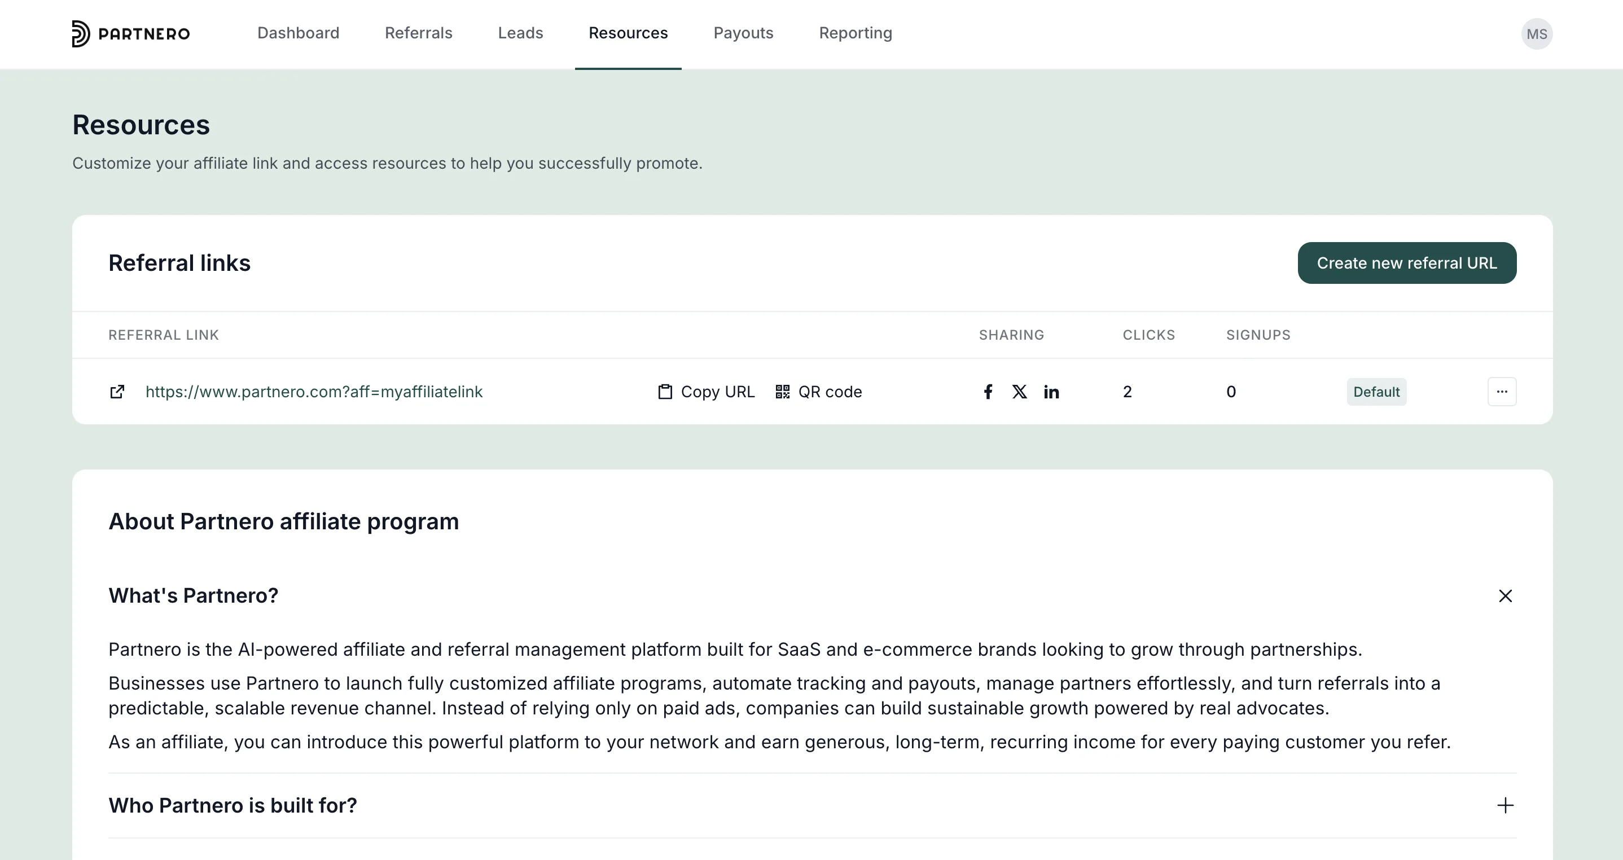Screen dimensions: 1623x860
Task: Show the QR code for the link
Action: [x=818, y=392]
